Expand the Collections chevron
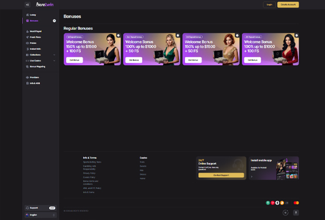This screenshot has height=220, width=325. pos(54,55)
